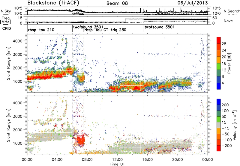Viewport: 240px width, 166px height.
Task: Click the date "06/Jul/2013"
Action: (193, 3)
